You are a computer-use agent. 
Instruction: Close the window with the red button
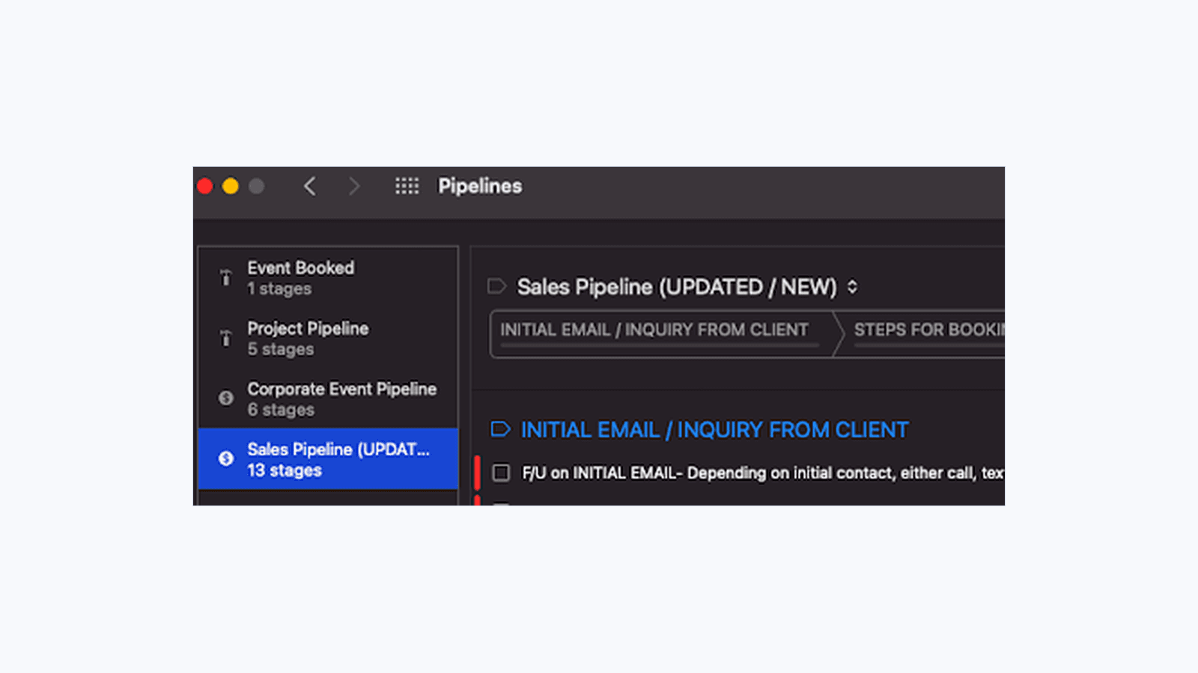[205, 186]
